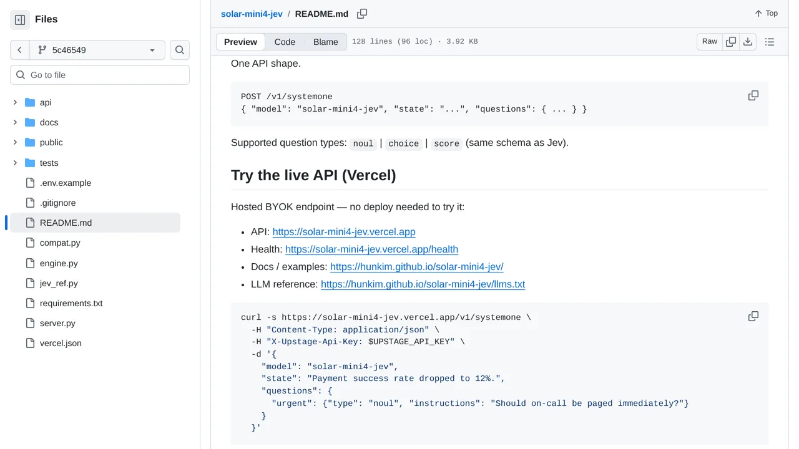Open the solar-mini4-jev.vercel.app API link
799x449 pixels.
(x=344, y=232)
